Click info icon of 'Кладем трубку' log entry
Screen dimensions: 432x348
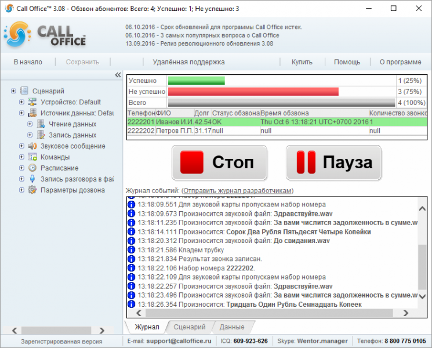132,250
